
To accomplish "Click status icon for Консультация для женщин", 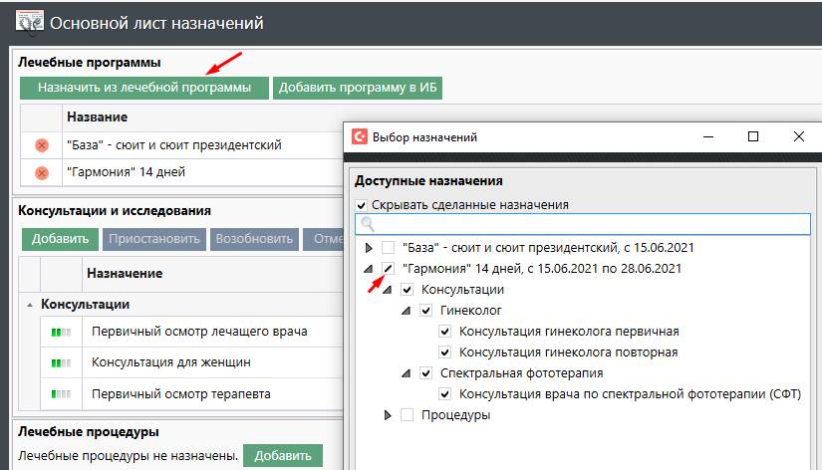I will point(63,362).
